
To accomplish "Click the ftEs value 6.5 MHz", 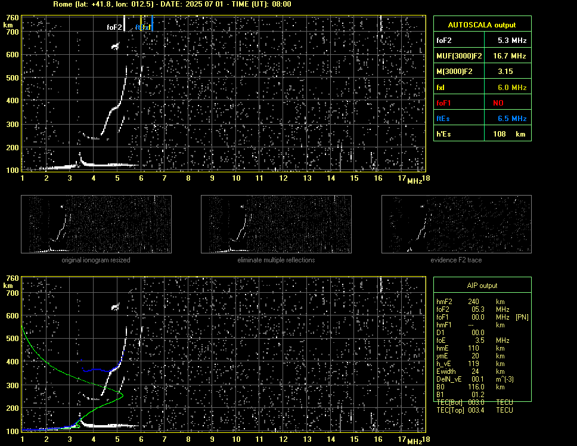I will 512,119.
